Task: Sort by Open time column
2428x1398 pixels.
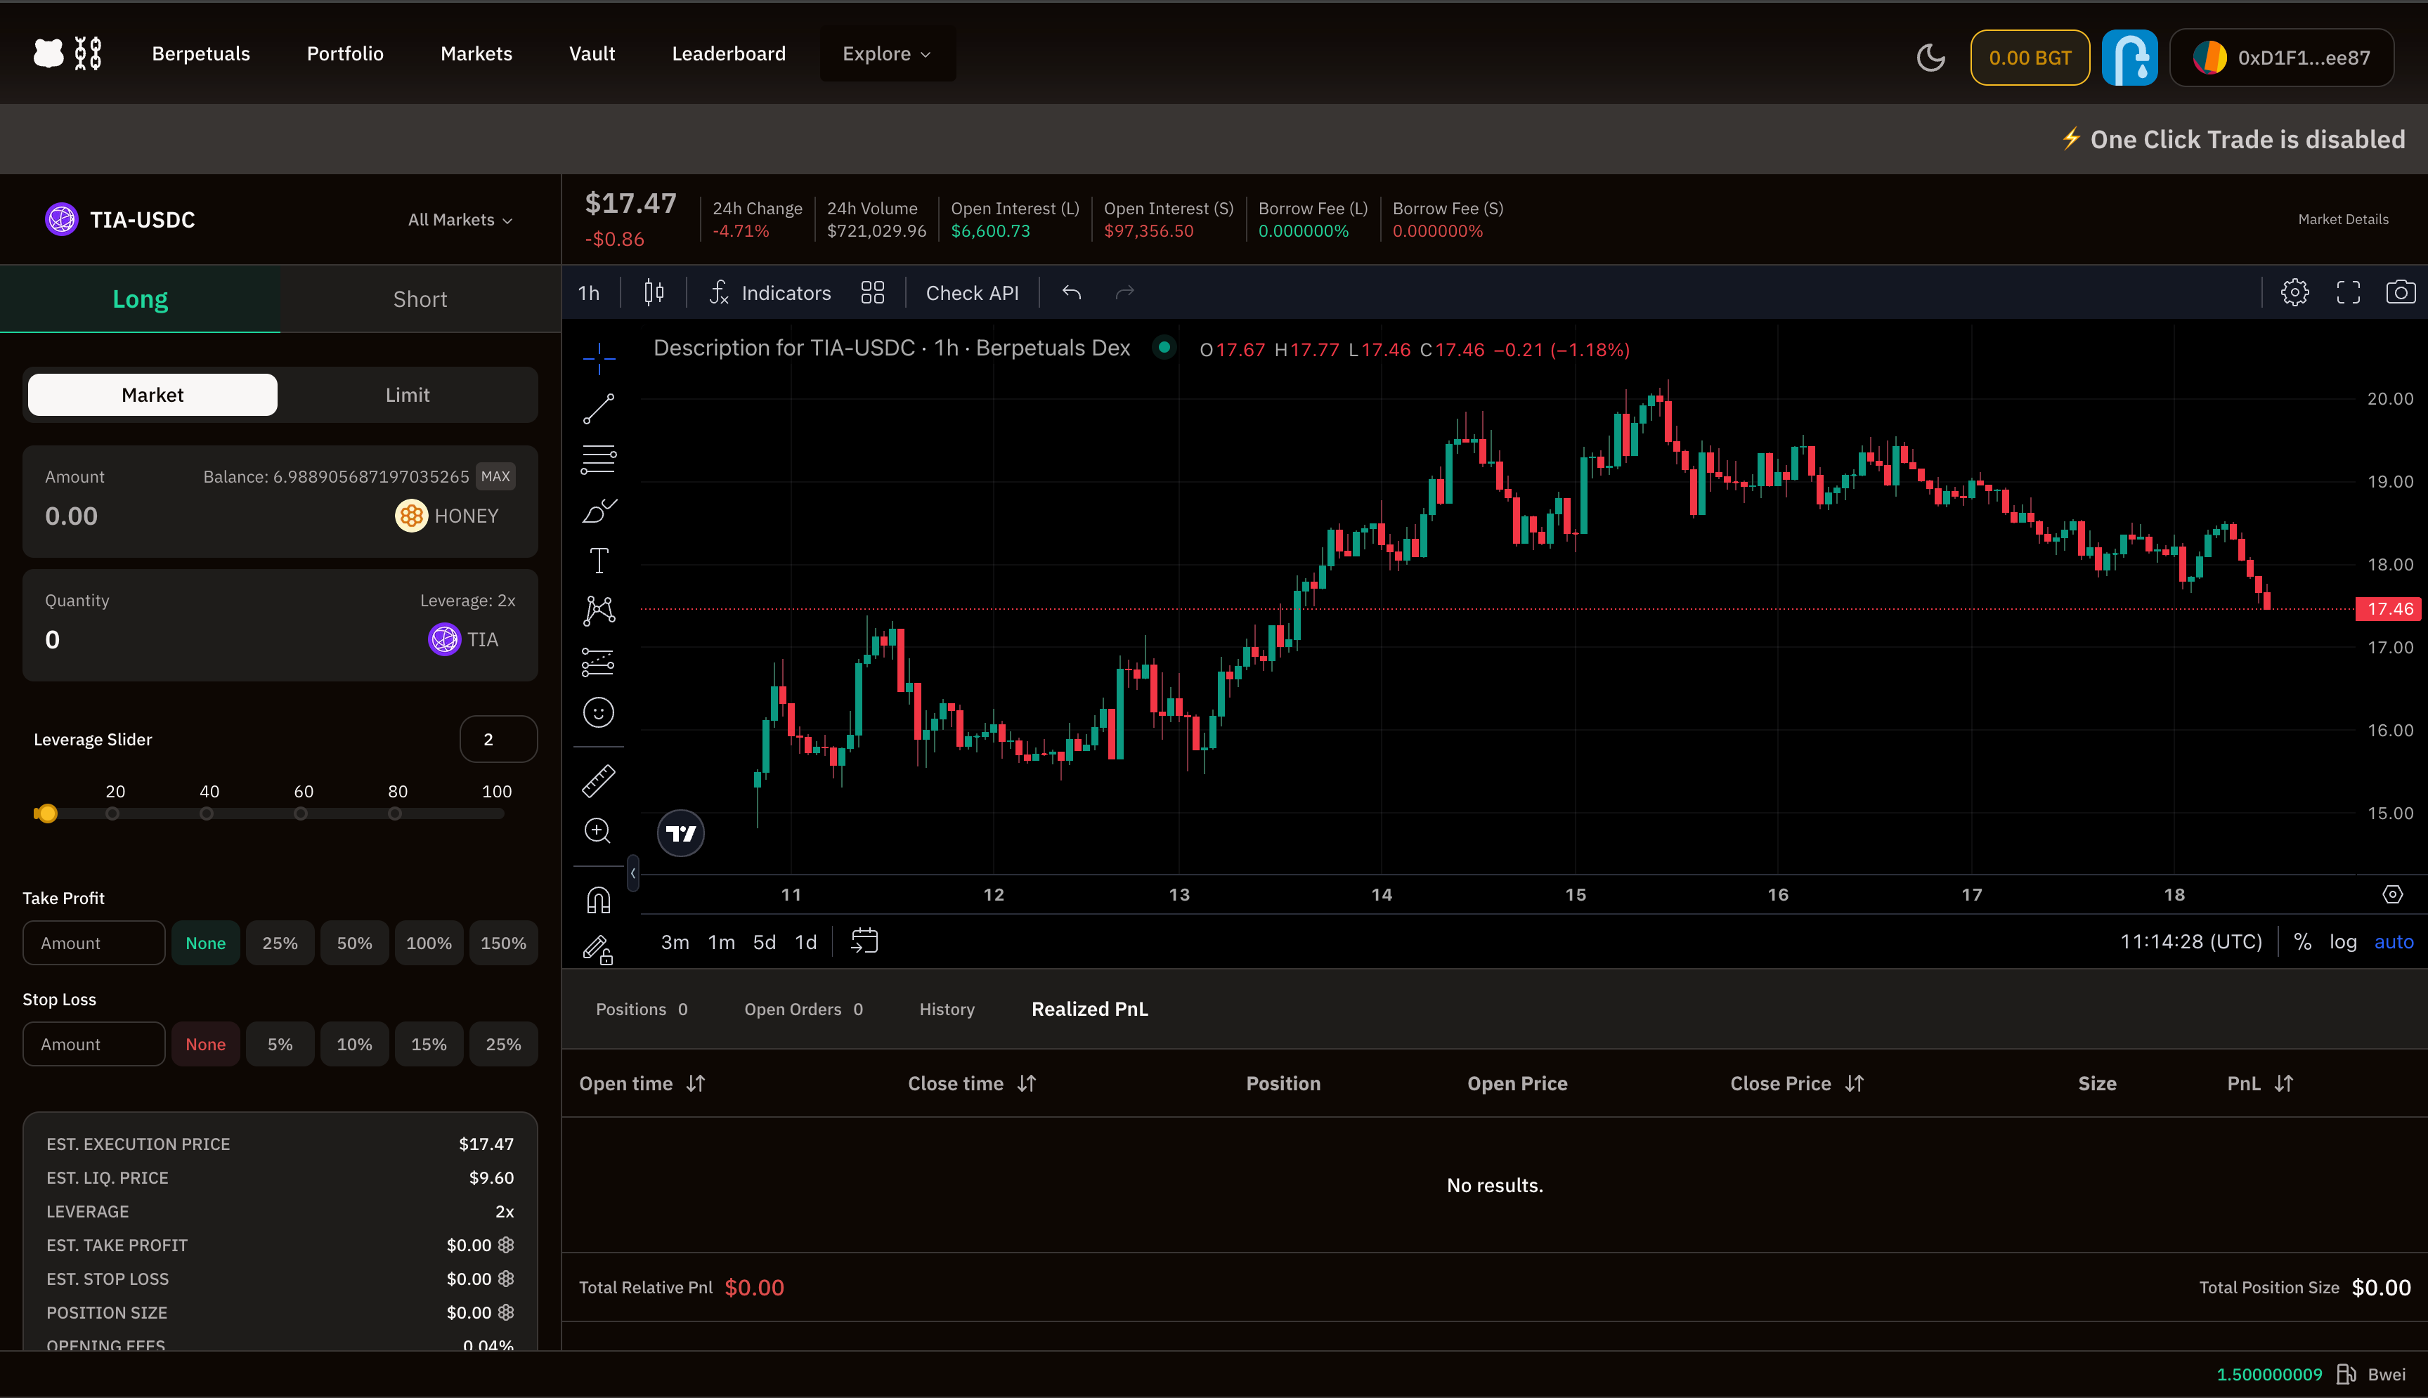Action: (x=642, y=1083)
